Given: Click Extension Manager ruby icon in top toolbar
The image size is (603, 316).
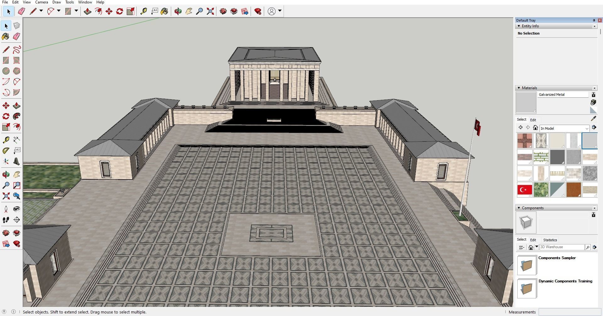Looking at the screenshot, I should point(258,11).
